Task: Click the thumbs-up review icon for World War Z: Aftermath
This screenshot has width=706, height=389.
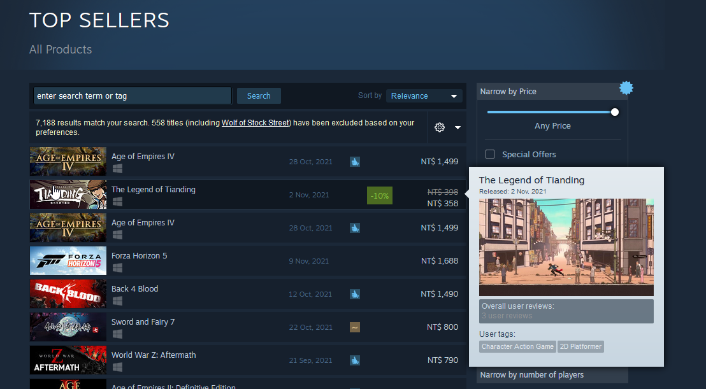Action: 355,360
